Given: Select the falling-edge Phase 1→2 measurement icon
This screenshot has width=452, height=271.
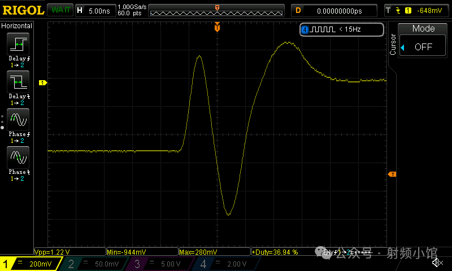Looking at the screenshot, I should 18,157.
